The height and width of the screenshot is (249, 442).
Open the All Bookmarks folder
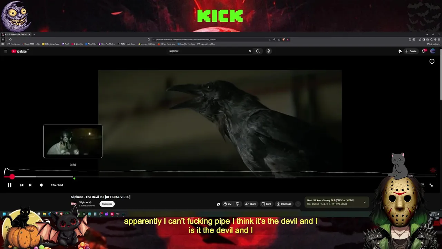(x=434, y=44)
